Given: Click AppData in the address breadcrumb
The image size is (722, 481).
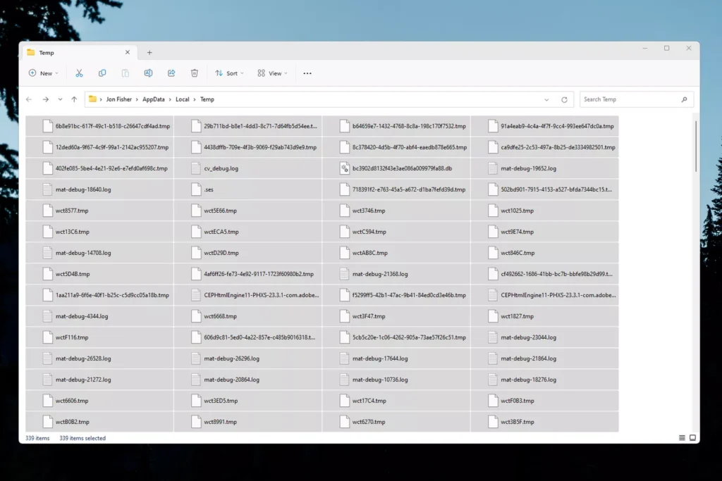Looking at the screenshot, I should 153,100.
